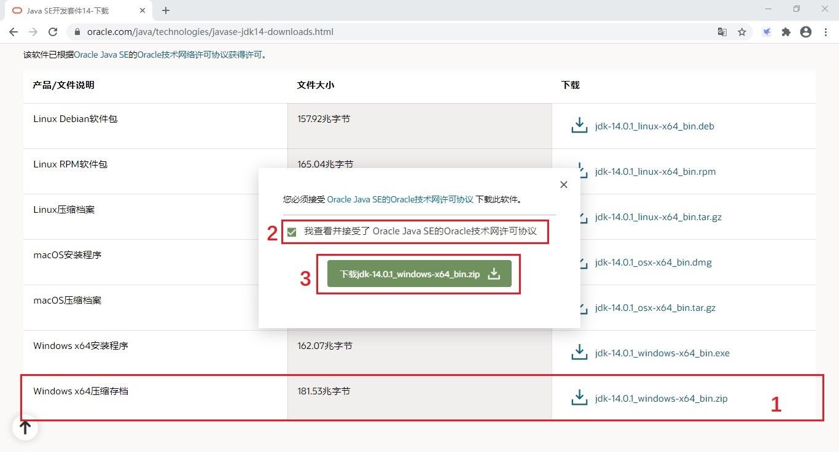Click the 下载 column header
The width and height of the screenshot is (839, 452).
[x=571, y=85]
